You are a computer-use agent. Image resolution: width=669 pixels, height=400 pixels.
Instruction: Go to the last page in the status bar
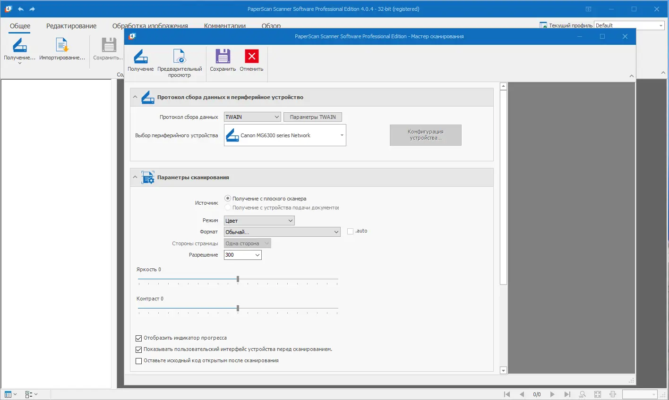tap(567, 394)
